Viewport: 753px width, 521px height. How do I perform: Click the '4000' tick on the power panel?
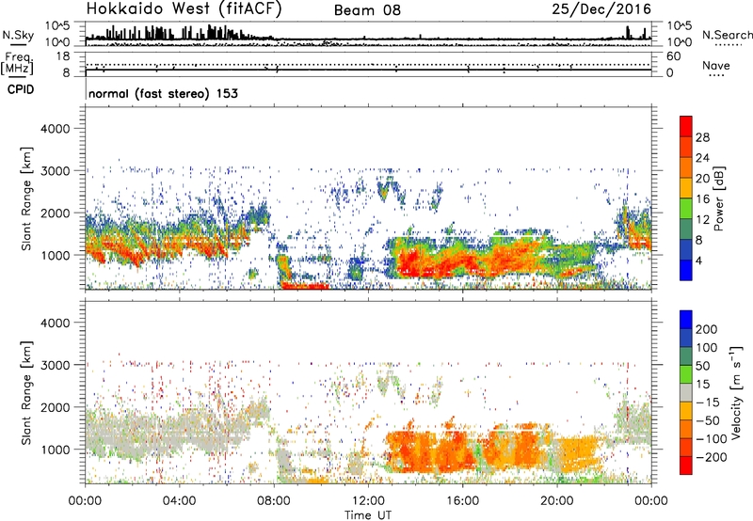coord(56,129)
